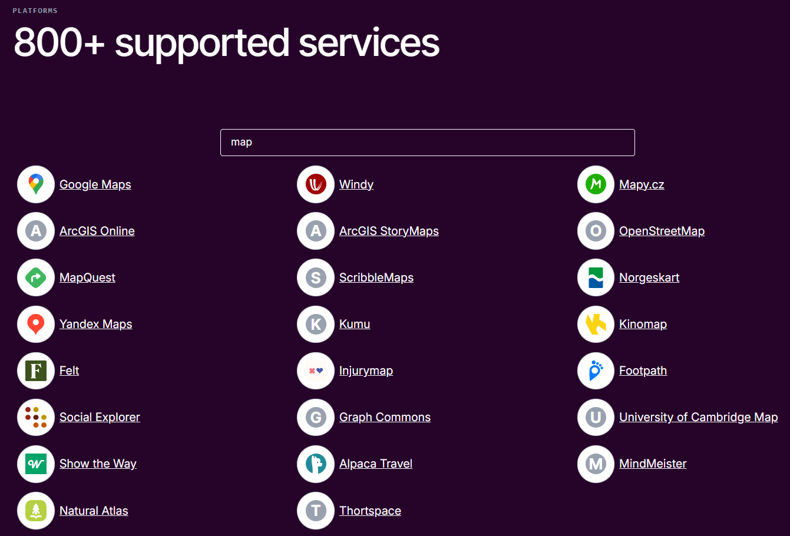The height and width of the screenshot is (536, 790).
Task: Click the Social Explorer dots icon
Action: (x=36, y=417)
